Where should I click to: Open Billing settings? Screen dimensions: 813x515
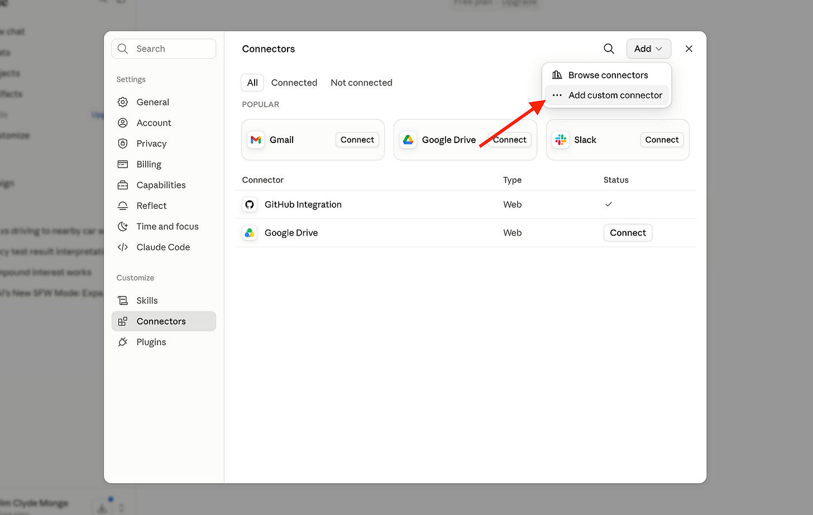164,164
